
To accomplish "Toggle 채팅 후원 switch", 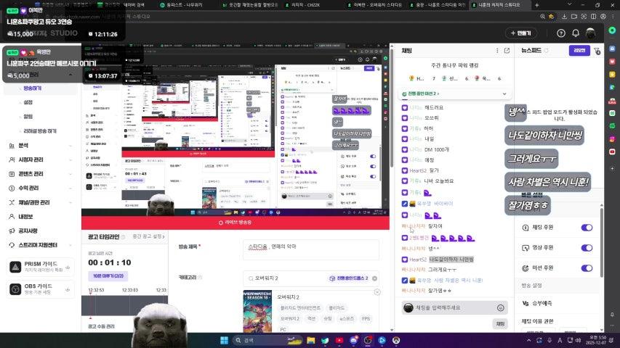I will point(587,228).
